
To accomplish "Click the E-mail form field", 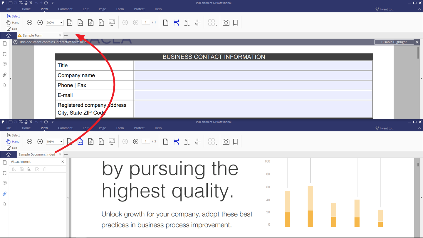I will click(253, 95).
